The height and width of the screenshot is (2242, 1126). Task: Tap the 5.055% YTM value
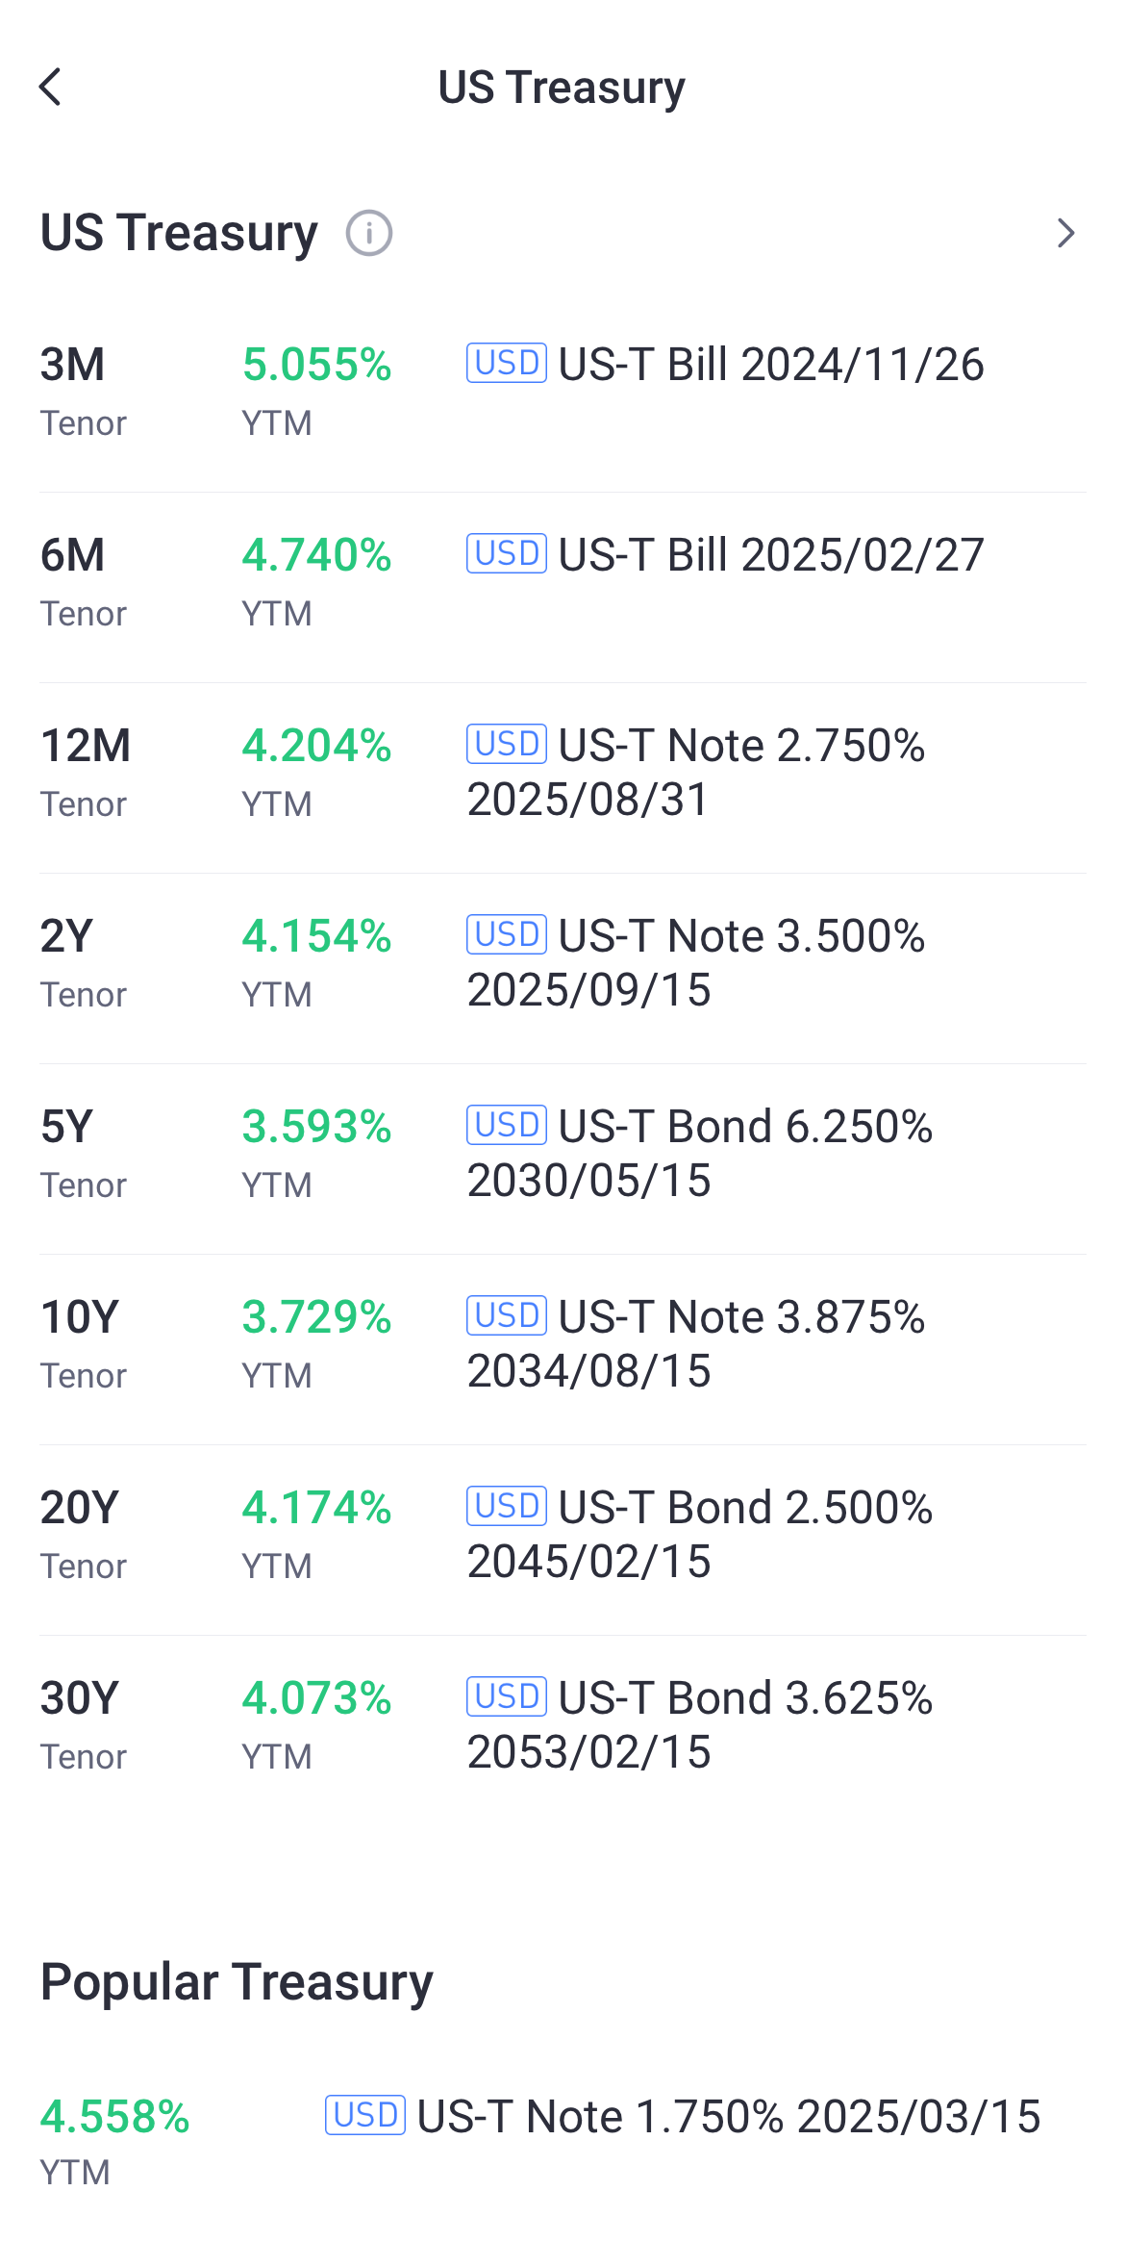(x=316, y=365)
